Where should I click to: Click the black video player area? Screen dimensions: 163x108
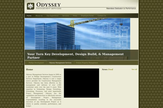(81, 83)
